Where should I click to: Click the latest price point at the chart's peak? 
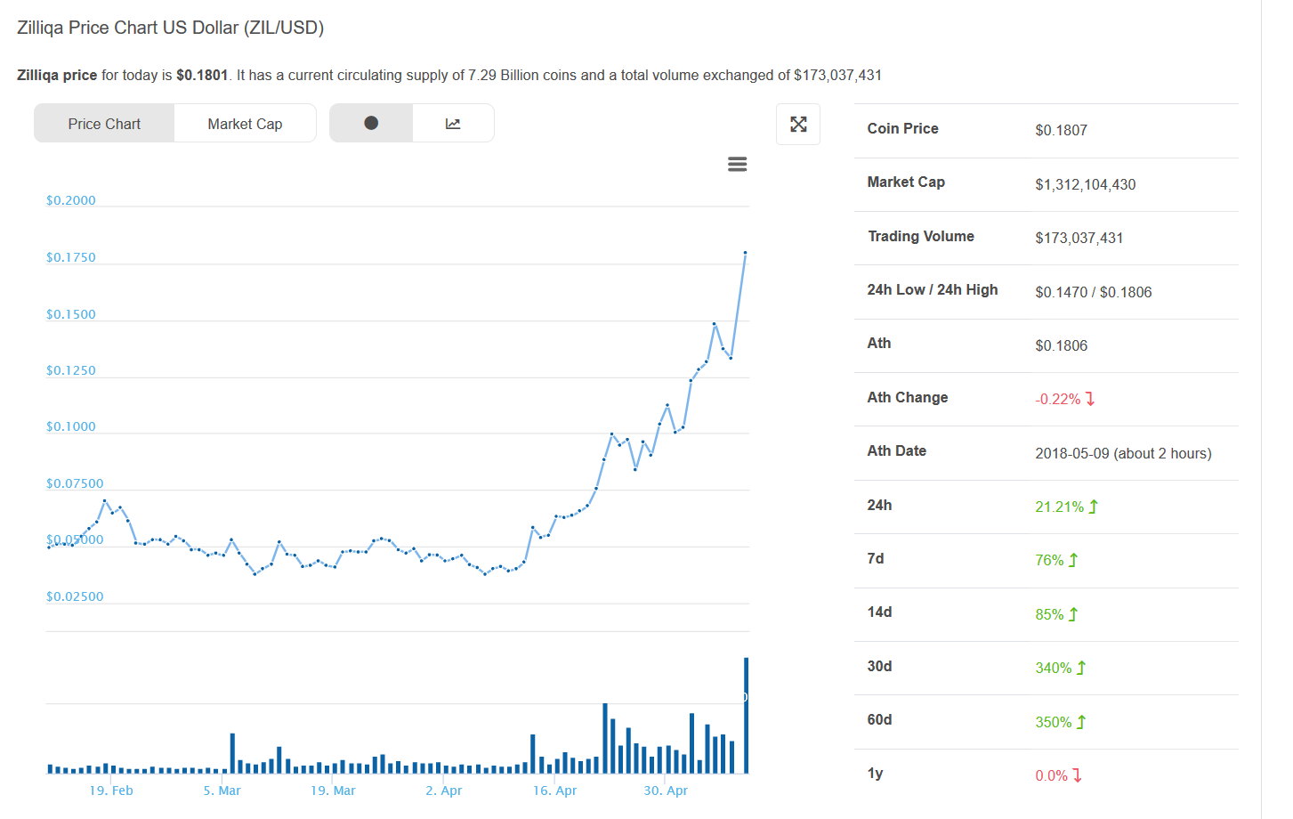[x=745, y=253]
